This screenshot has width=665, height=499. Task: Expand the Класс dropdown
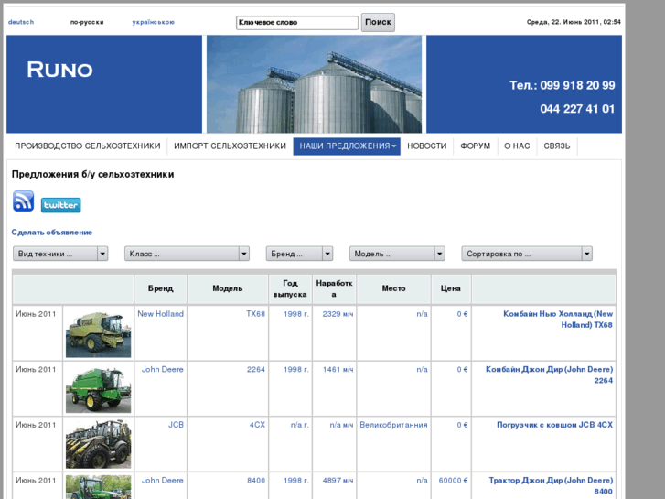click(187, 254)
